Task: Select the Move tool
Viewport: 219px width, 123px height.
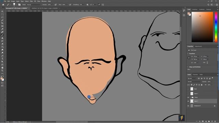Action: 2,11
